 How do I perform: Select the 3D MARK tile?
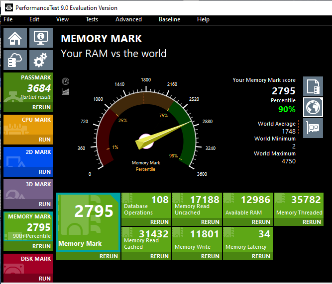point(28,189)
